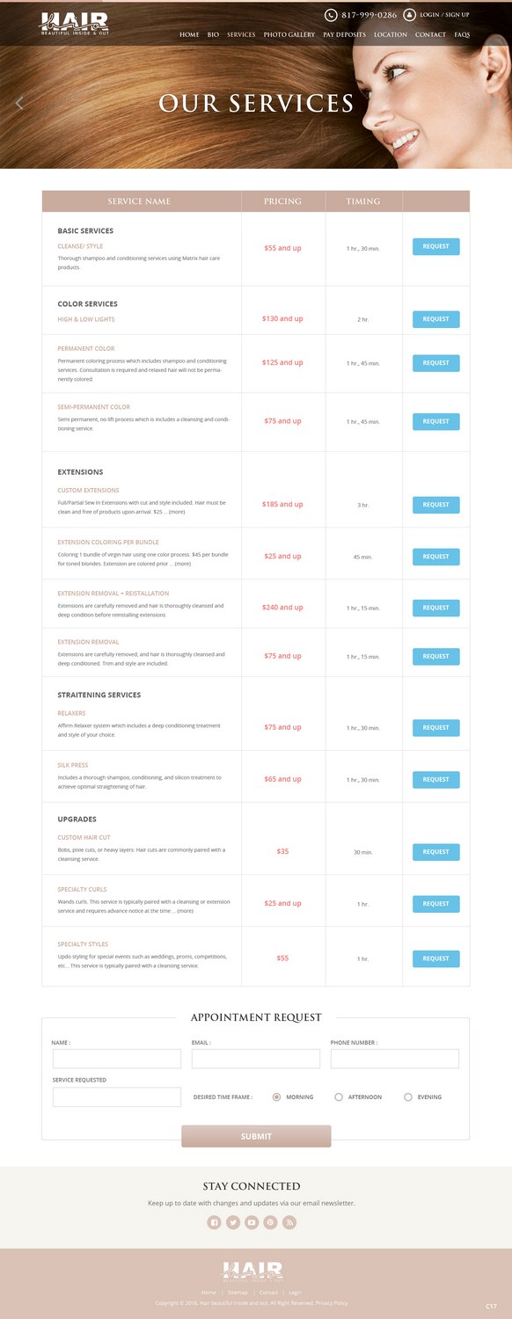
Task: Open the Pay Deposits menu item
Action: click(344, 35)
